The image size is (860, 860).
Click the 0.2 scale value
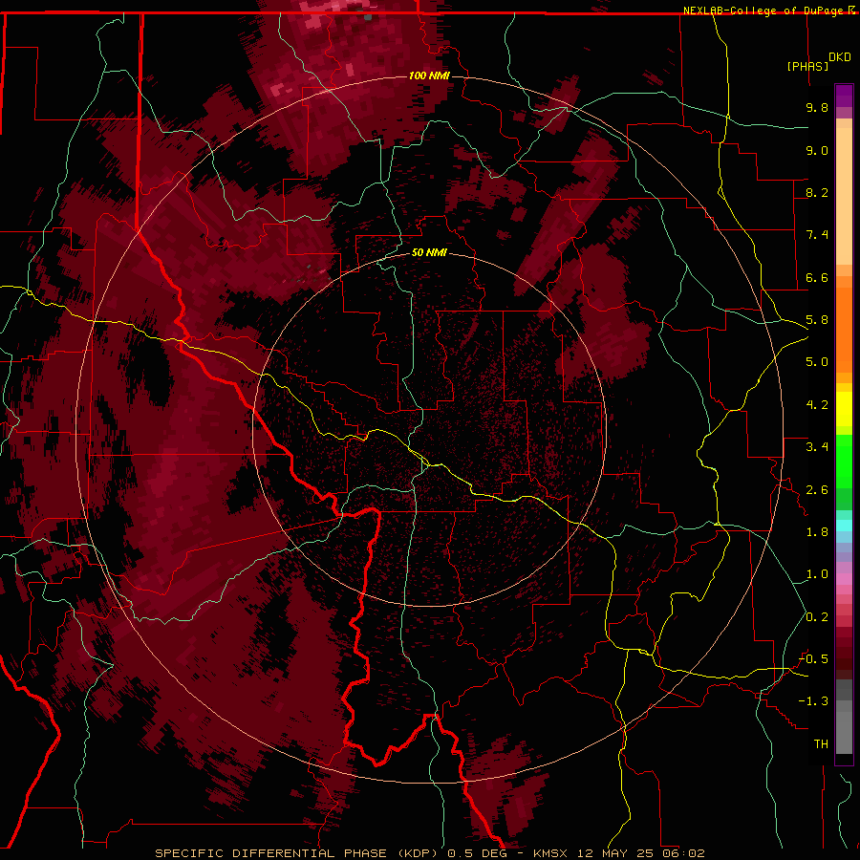[x=817, y=617]
